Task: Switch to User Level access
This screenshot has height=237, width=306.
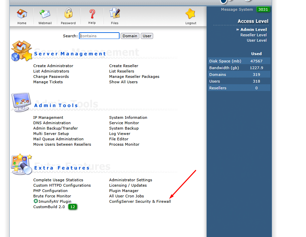Action: (257, 40)
